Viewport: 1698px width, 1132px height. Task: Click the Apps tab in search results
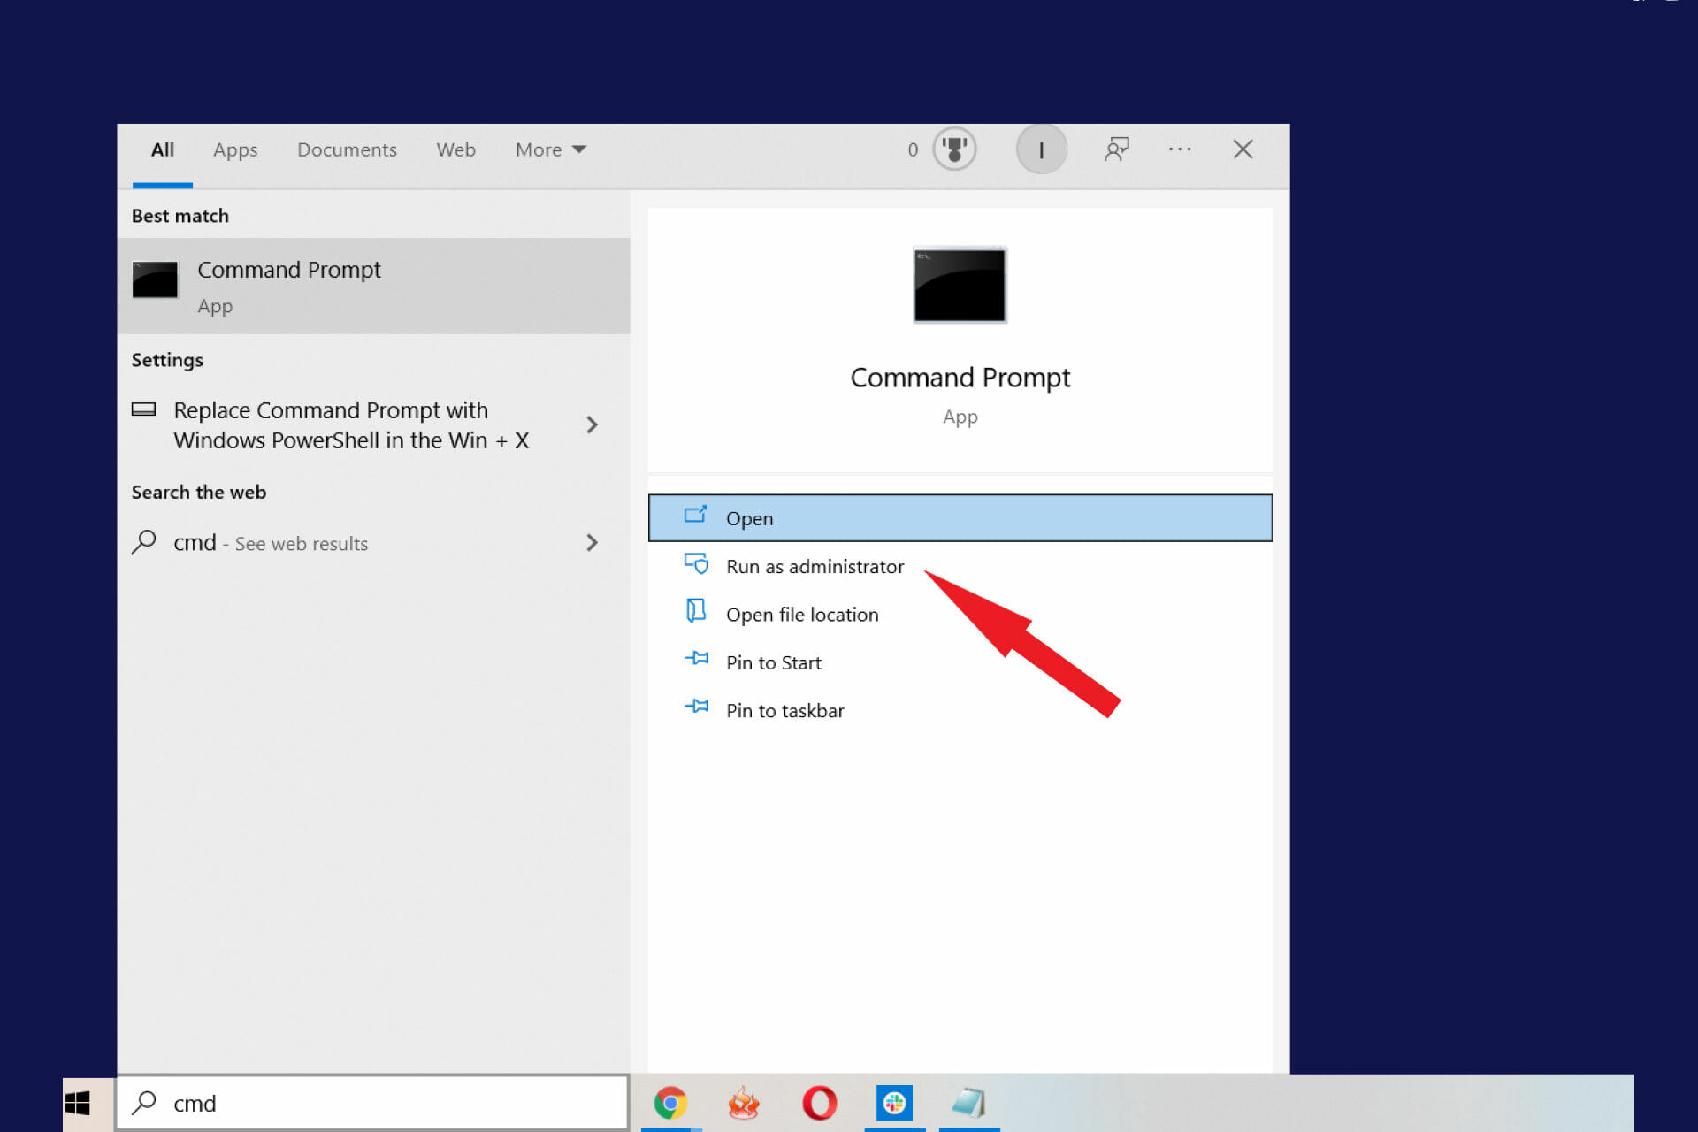tap(233, 149)
